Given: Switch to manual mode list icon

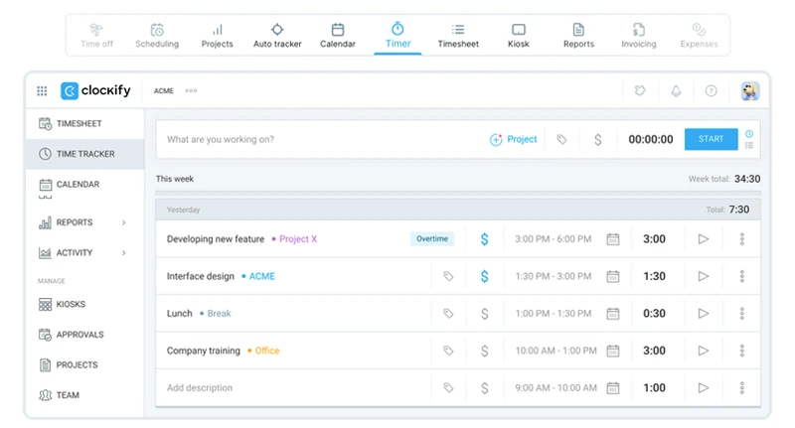Looking at the screenshot, I should point(749,145).
